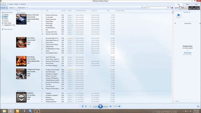The height and width of the screenshot is (113, 201).
Task: Select the track "Whispering Silence"
Action: [51, 102]
